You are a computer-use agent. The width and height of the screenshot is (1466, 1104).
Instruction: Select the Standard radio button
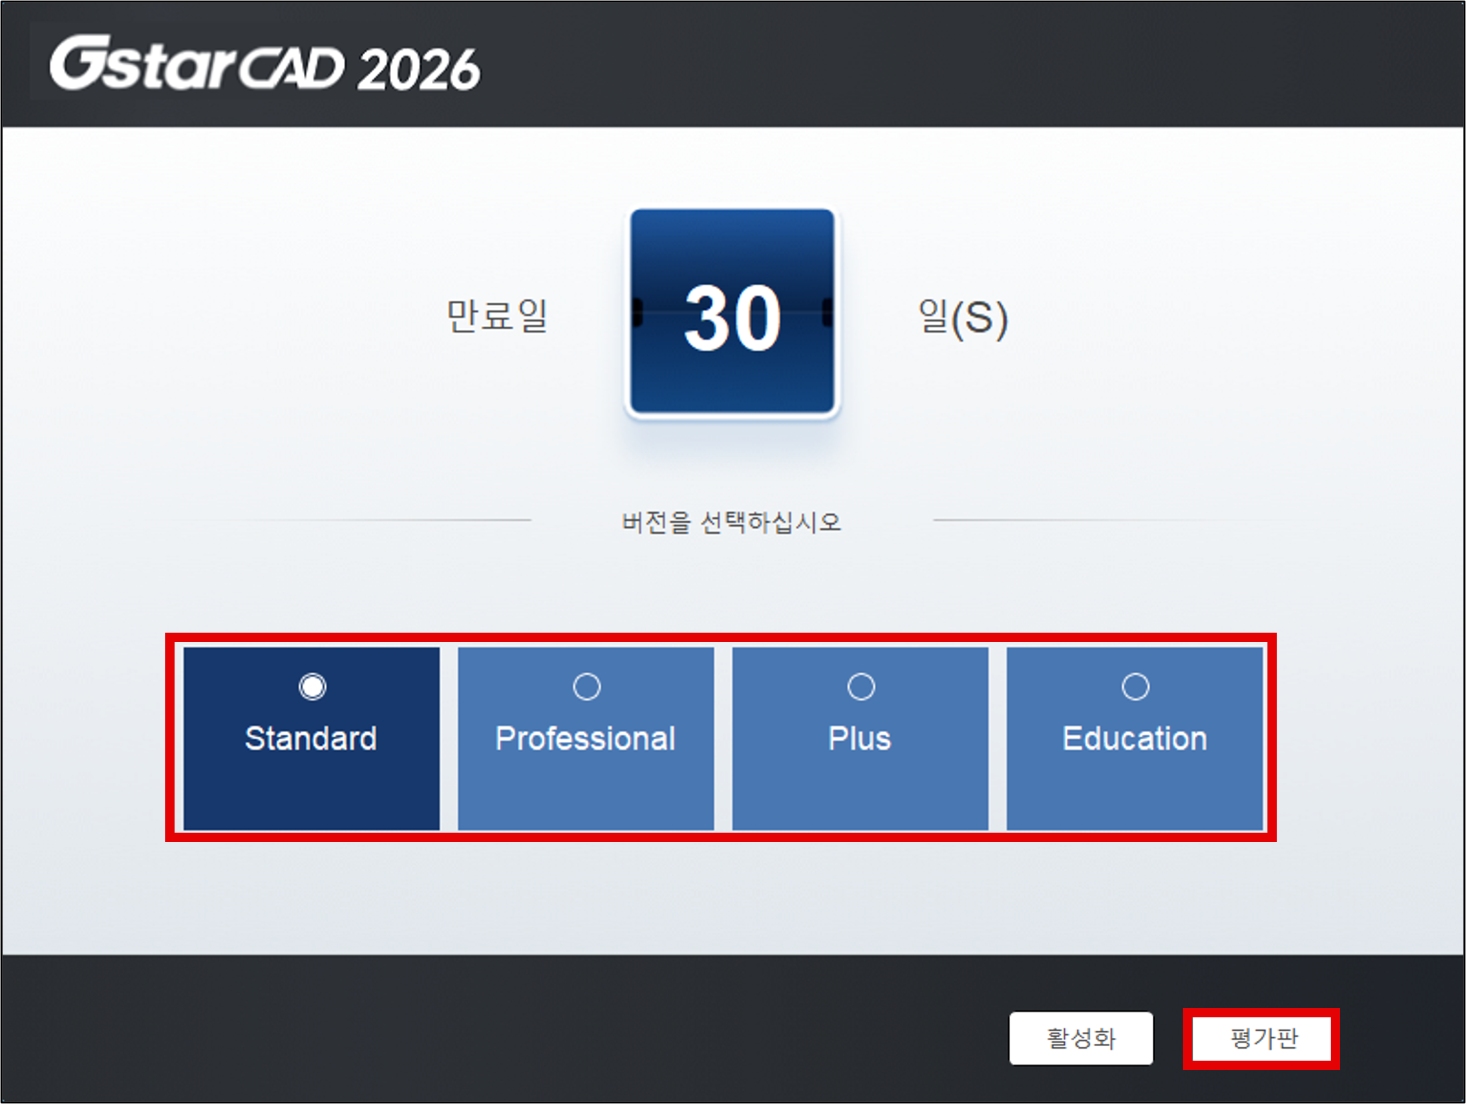pyautogui.click(x=312, y=687)
